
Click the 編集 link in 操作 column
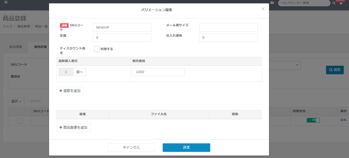[x=343, y=120]
